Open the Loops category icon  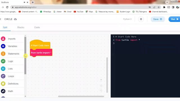pos(3,76)
